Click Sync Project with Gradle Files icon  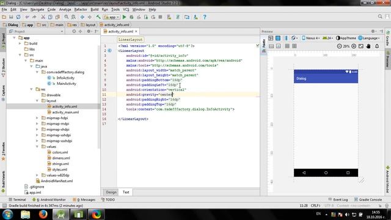(178, 17)
